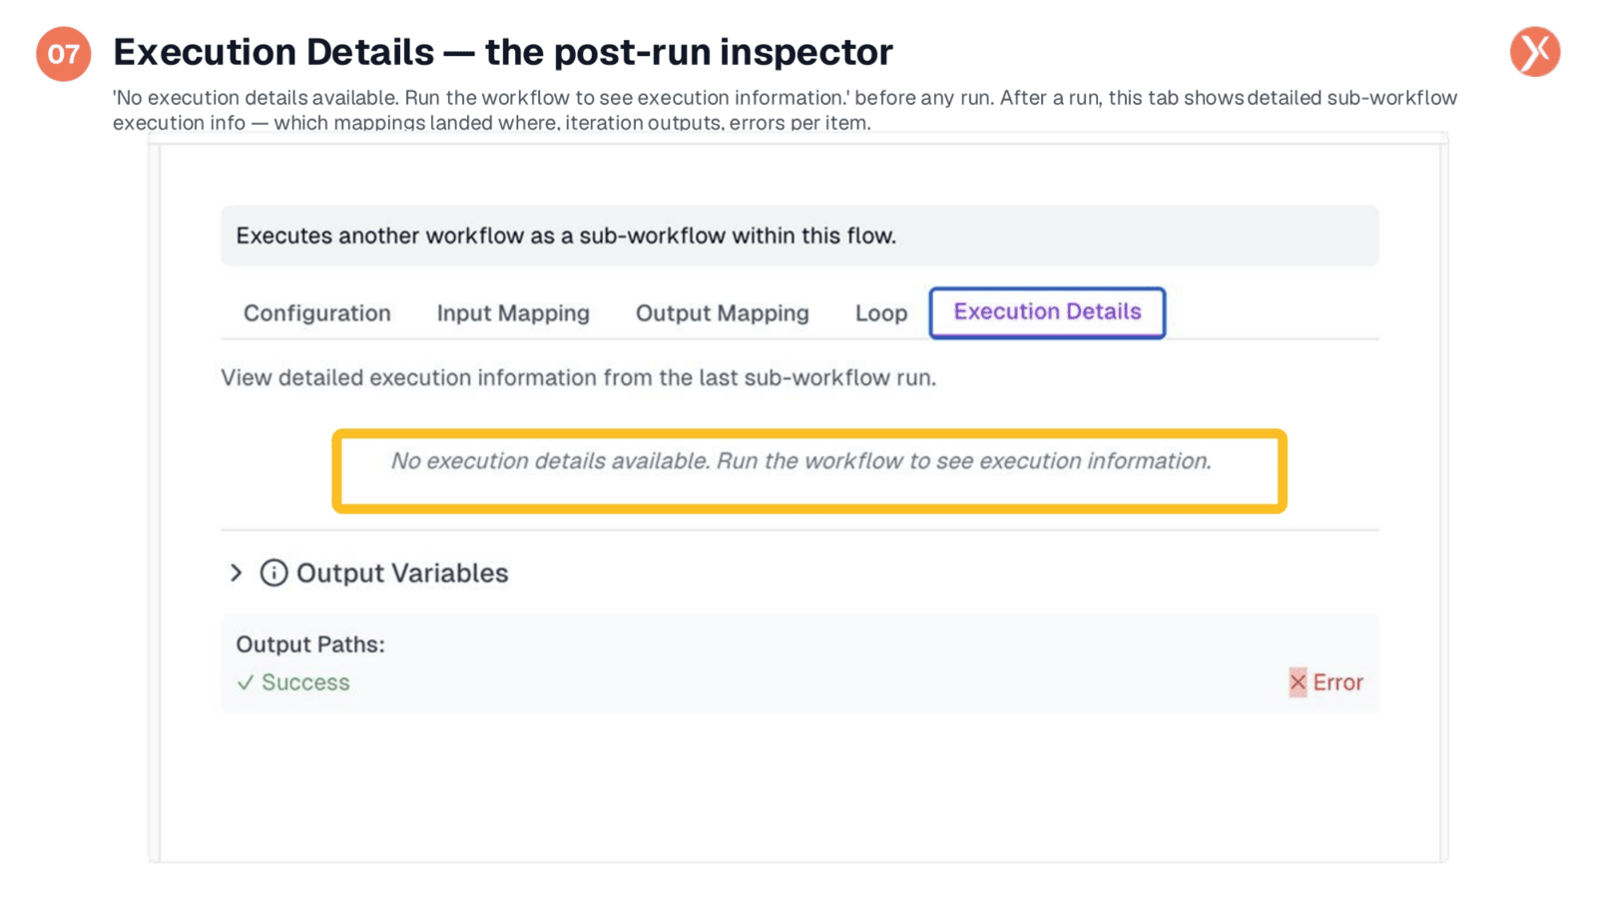Select the Output Mapping tab
Screen dimensions: 1597x898
(x=722, y=313)
